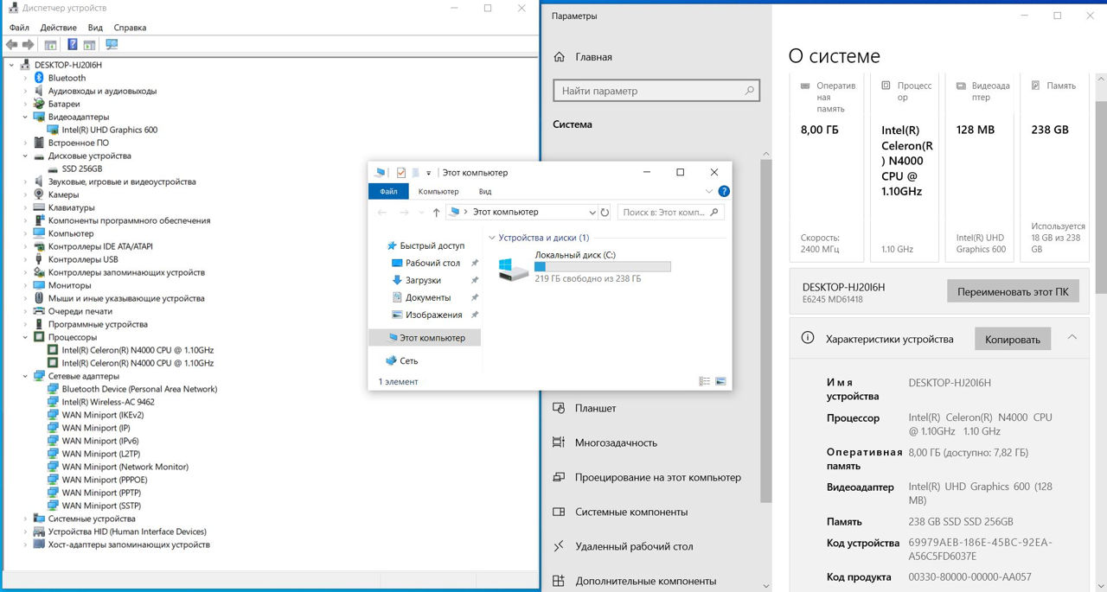1107x592 pixels.
Task: Switch Explorer to large icons view
Action: pos(720,381)
